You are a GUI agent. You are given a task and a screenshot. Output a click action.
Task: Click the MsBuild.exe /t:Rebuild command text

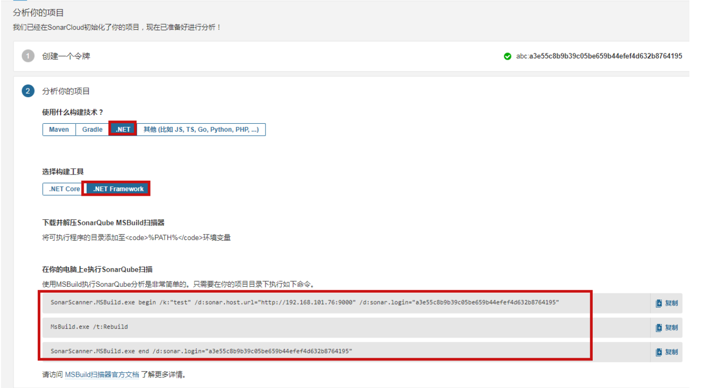click(x=89, y=327)
